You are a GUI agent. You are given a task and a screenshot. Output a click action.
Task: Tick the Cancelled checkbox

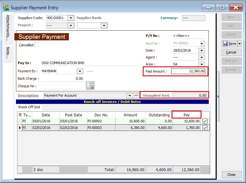click(x=37, y=45)
